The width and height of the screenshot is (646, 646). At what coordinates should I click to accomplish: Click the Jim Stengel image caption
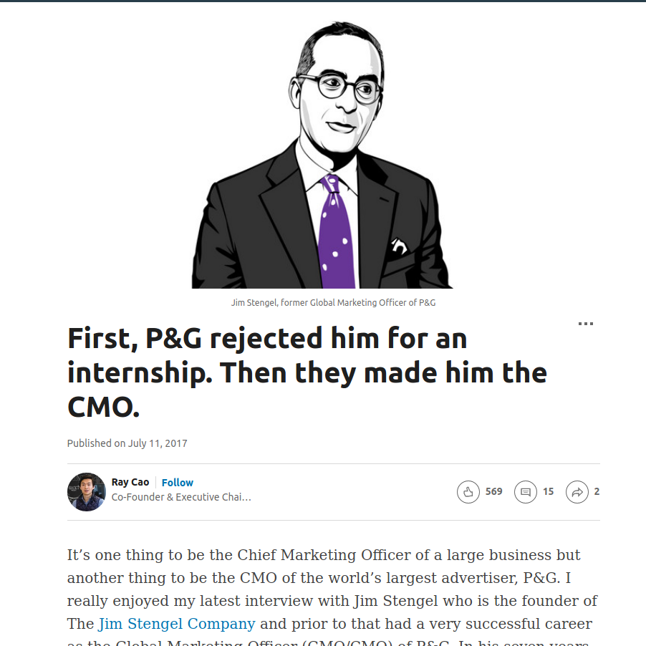pyautogui.click(x=333, y=303)
